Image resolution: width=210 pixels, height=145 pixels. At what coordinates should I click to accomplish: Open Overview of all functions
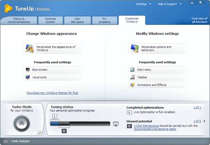(199, 20)
